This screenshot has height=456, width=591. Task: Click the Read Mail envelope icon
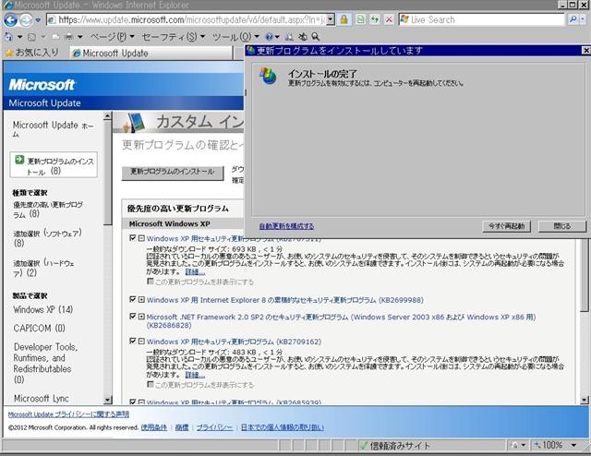(x=55, y=37)
